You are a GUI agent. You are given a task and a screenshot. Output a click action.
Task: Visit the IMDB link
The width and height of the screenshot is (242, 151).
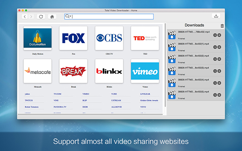tap(85, 107)
